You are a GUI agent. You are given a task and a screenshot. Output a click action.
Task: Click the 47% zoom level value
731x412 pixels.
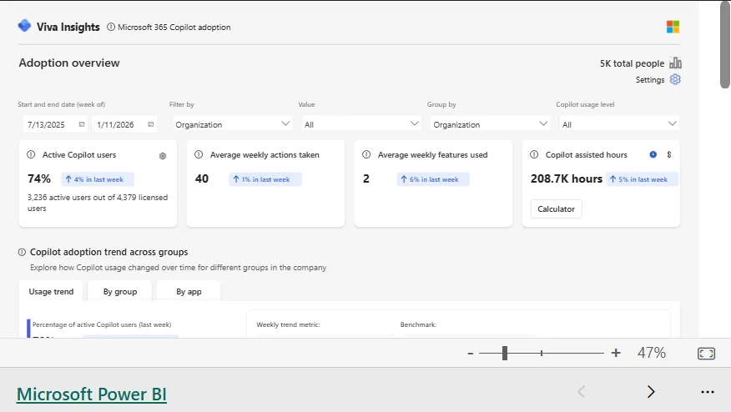651,353
